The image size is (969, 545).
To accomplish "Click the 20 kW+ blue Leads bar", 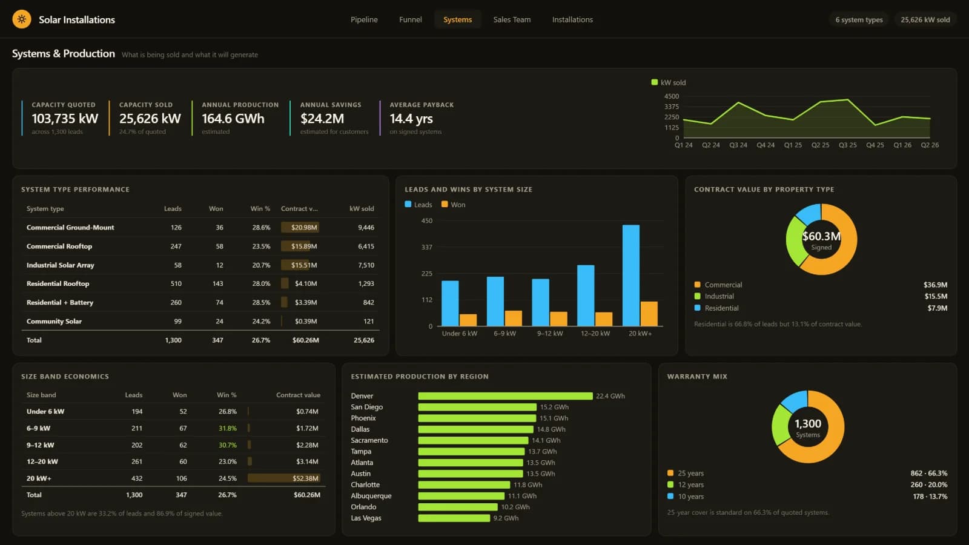I will (631, 276).
